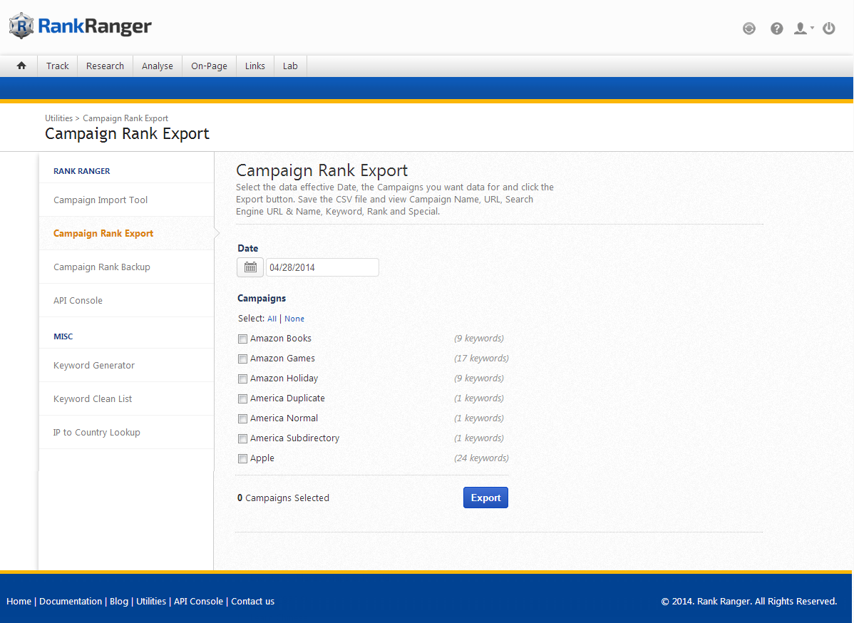The height and width of the screenshot is (623, 854).
Task: Click the home icon in navigation bar
Action: (21, 66)
